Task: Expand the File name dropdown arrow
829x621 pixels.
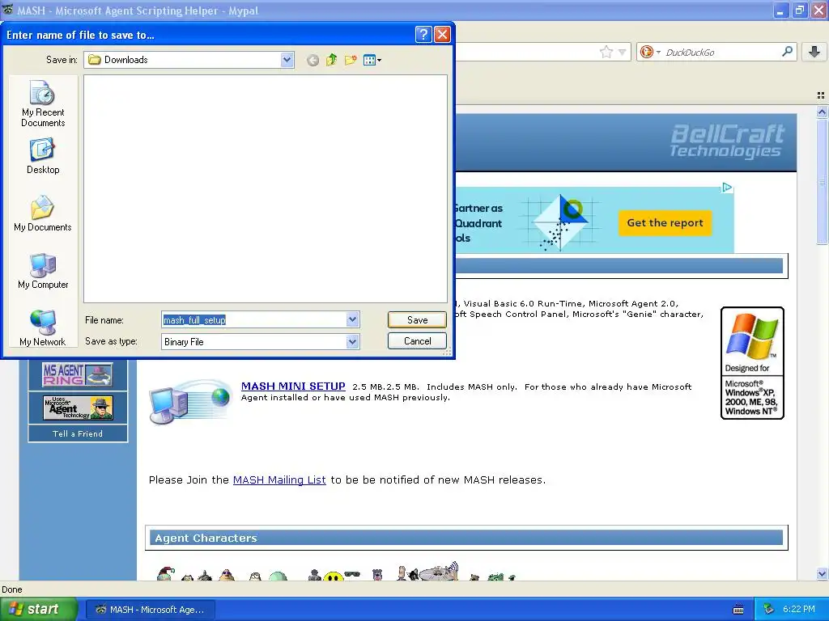Action: tap(353, 319)
